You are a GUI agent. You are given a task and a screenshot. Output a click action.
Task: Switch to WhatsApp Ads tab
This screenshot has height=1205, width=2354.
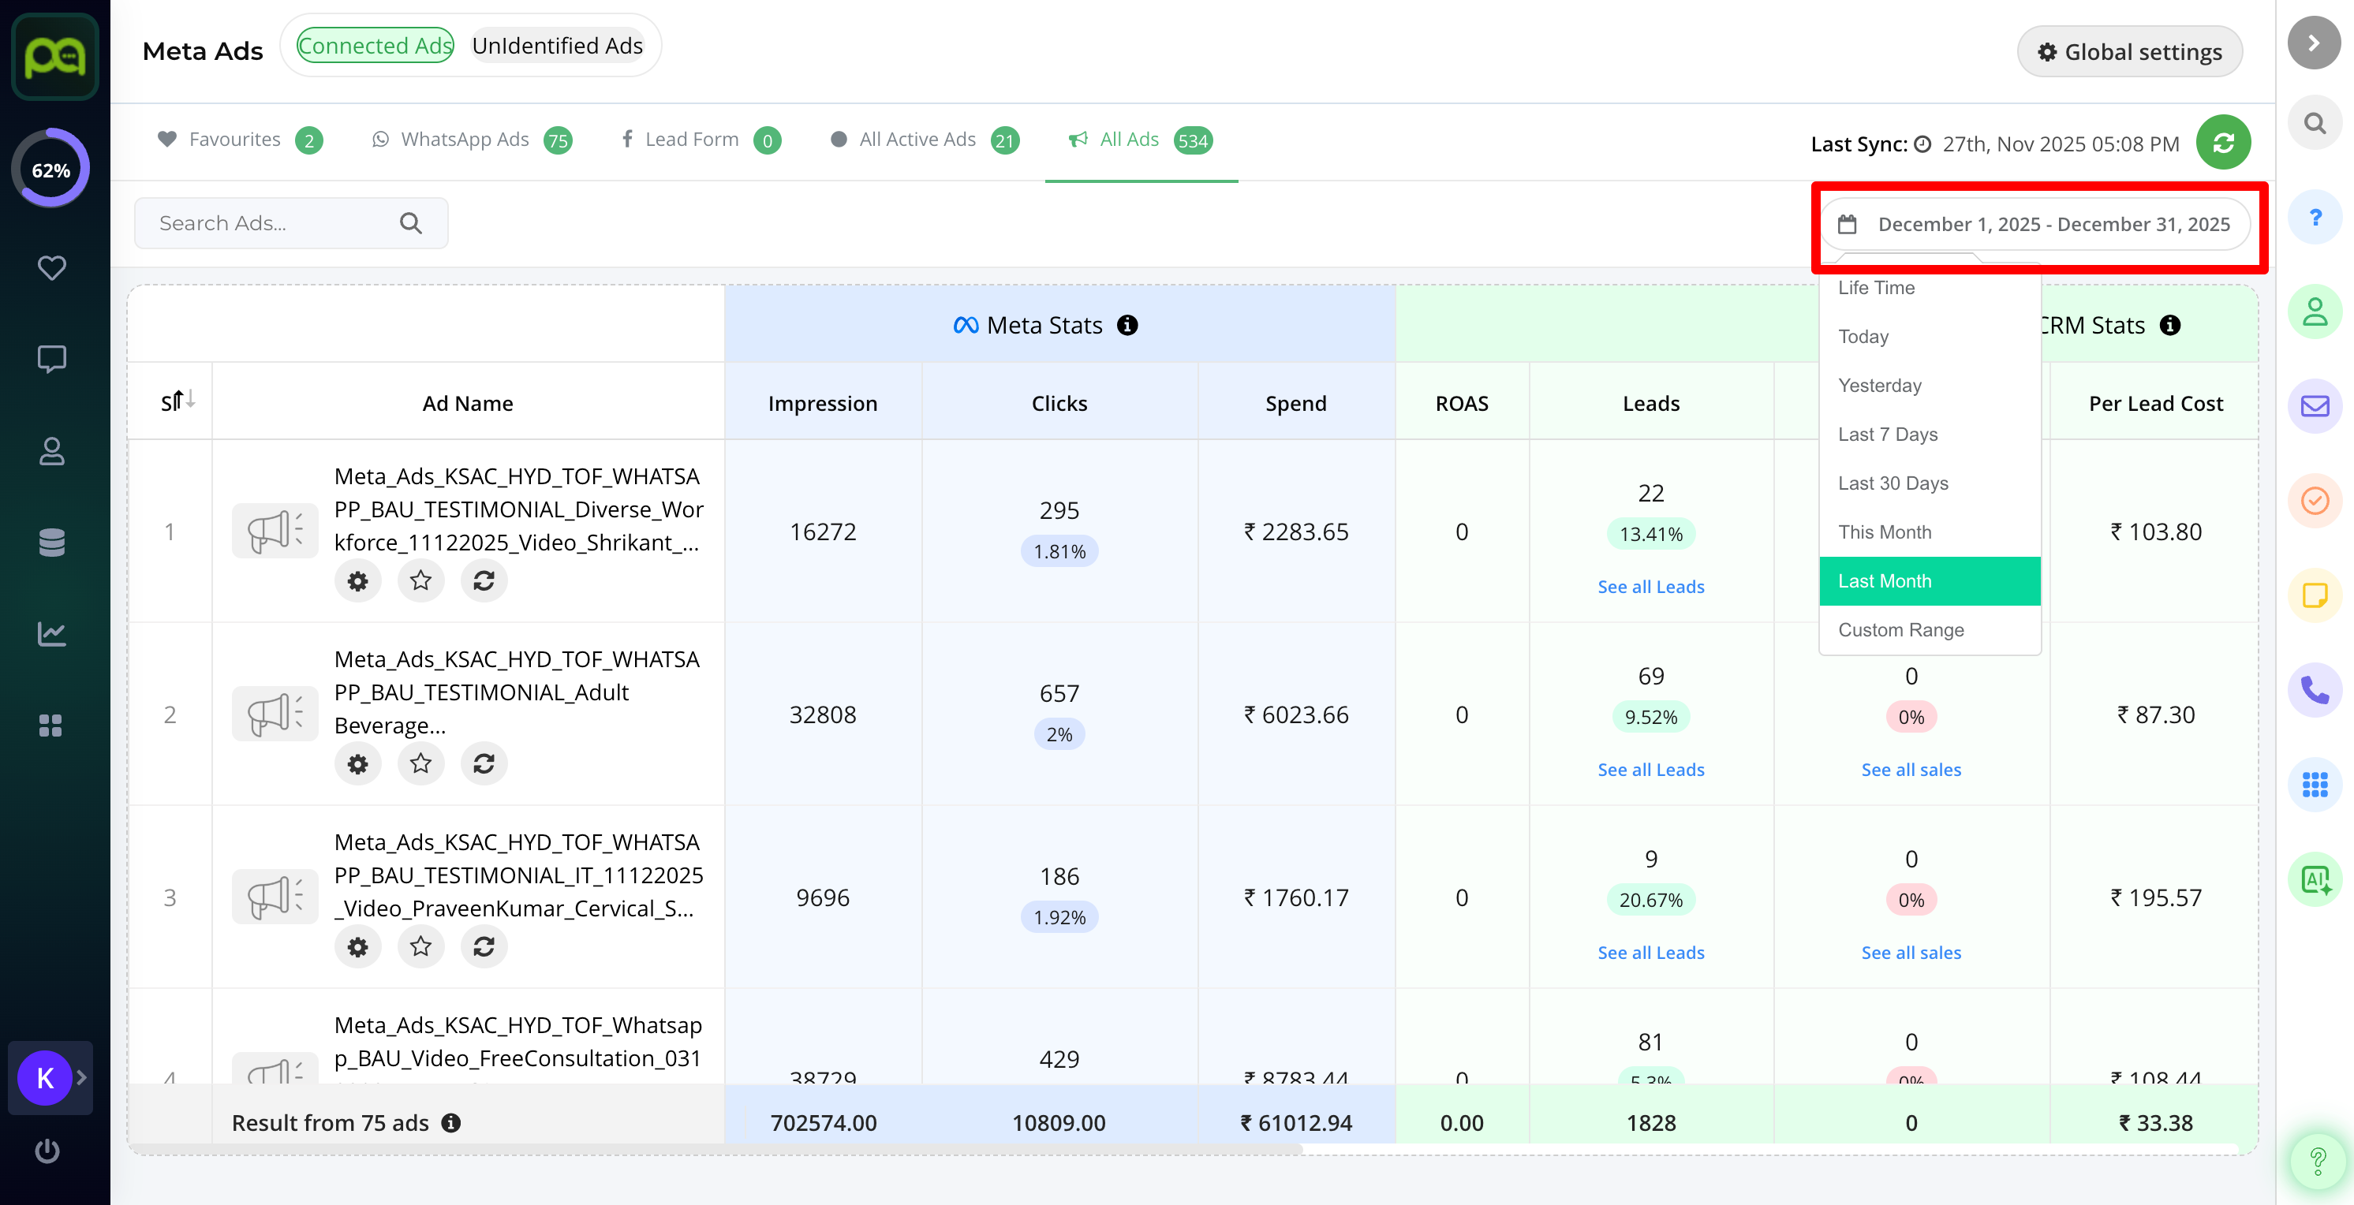(464, 140)
